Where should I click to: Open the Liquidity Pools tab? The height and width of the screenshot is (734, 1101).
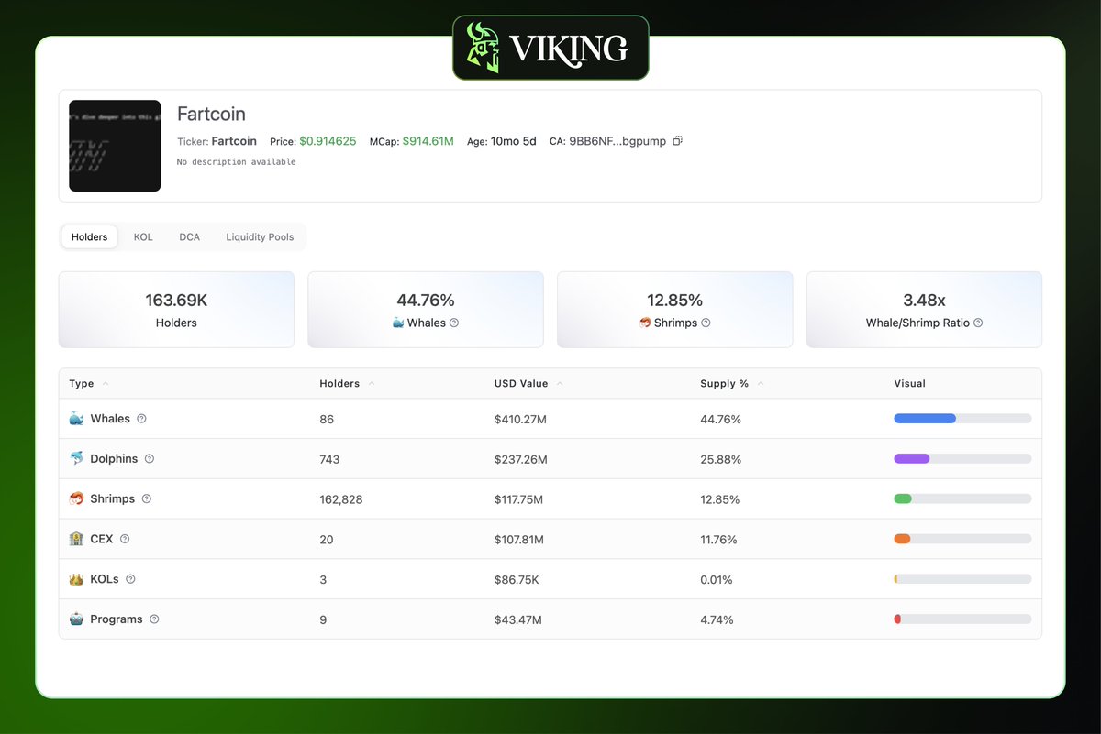pyautogui.click(x=260, y=236)
